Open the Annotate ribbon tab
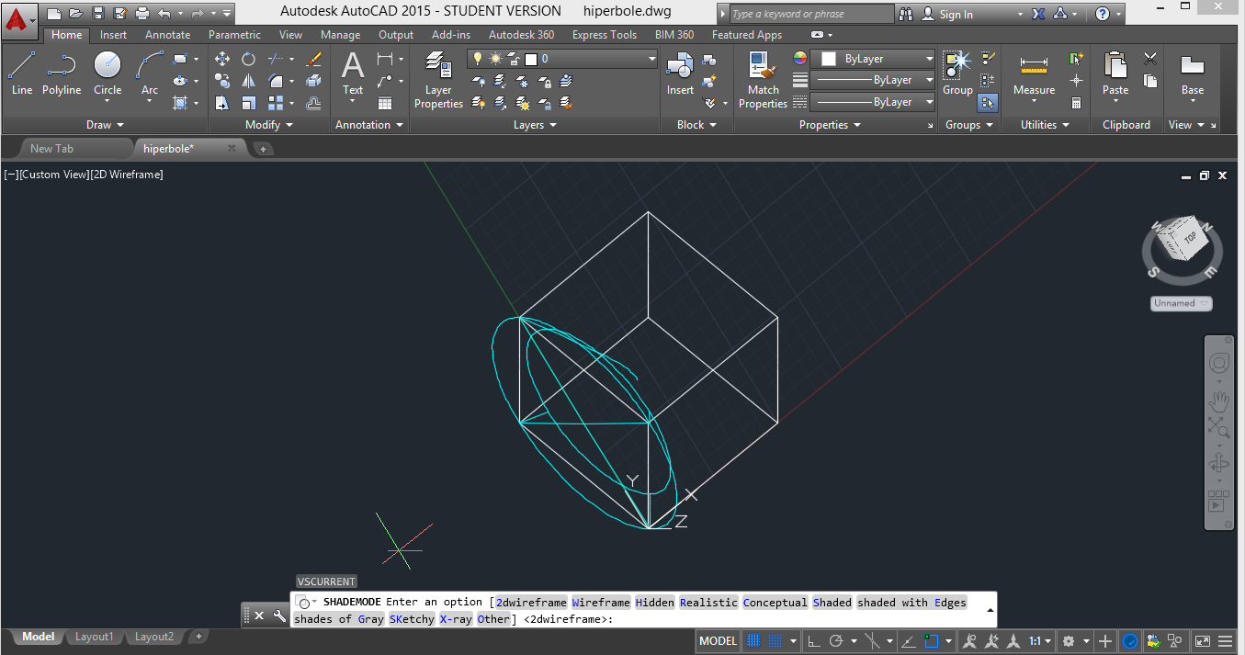 click(168, 35)
